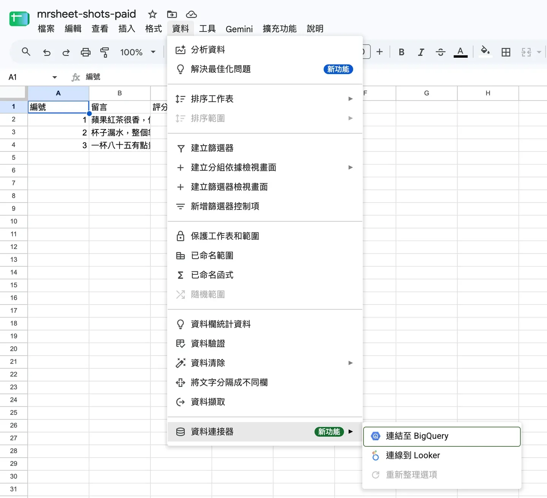This screenshot has height=498, width=547.
Task: Open the Google Sheets home logo
Action: (x=19, y=19)
